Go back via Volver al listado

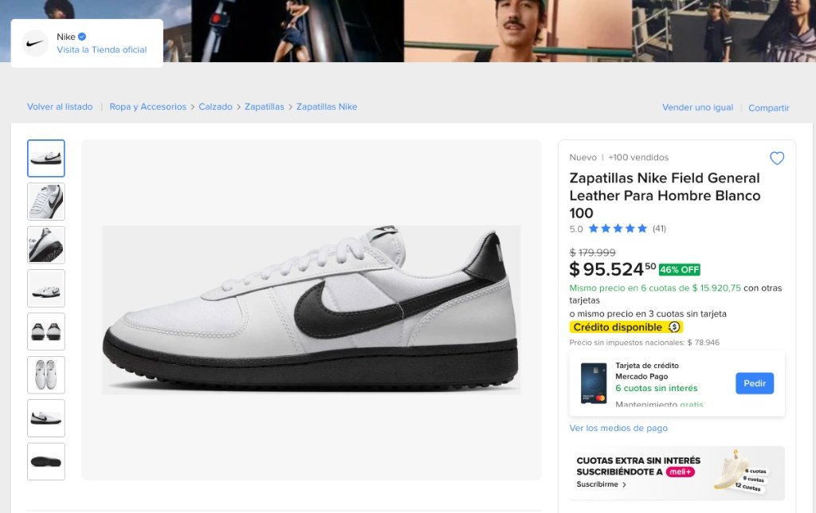(x=60, y=107)
